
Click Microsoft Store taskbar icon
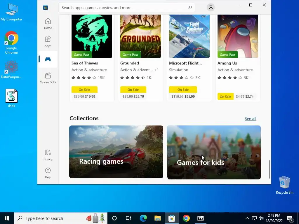coord(172,218)
